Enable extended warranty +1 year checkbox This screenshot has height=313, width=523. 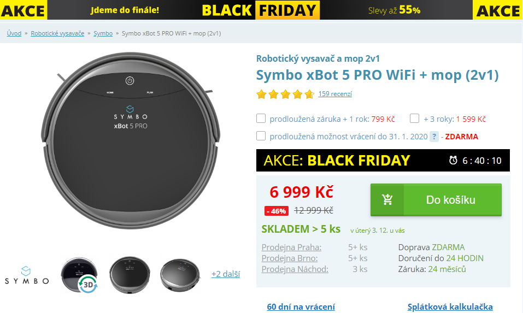point(261,119)
